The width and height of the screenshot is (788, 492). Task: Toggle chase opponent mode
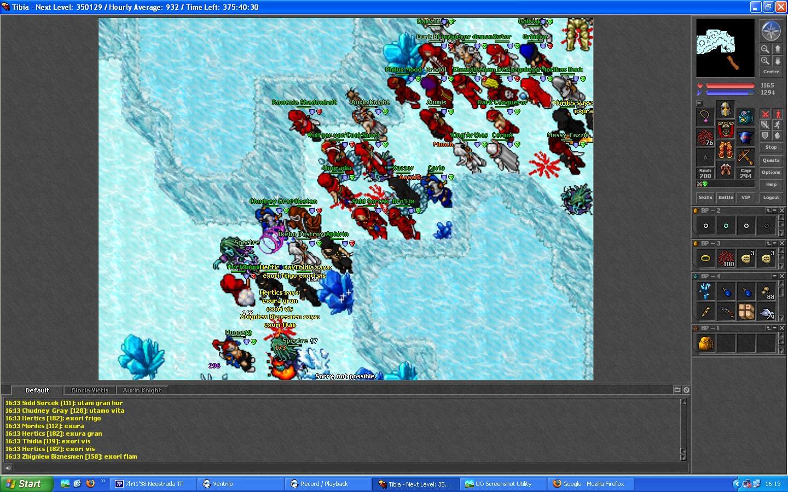point(778,125)
